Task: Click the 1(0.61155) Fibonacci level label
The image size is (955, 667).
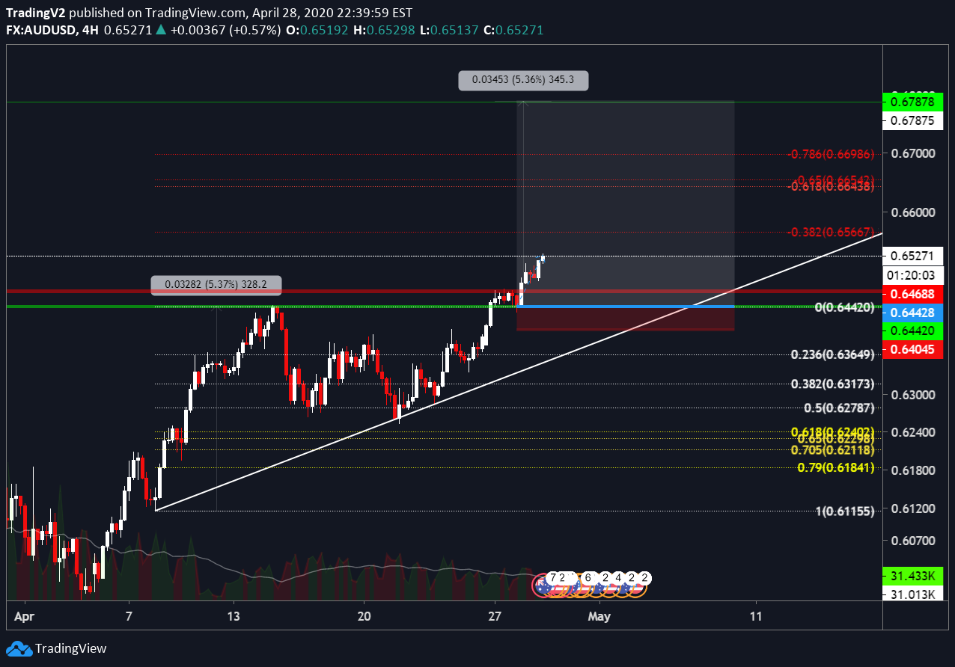Action: click(x=844, y=511)
